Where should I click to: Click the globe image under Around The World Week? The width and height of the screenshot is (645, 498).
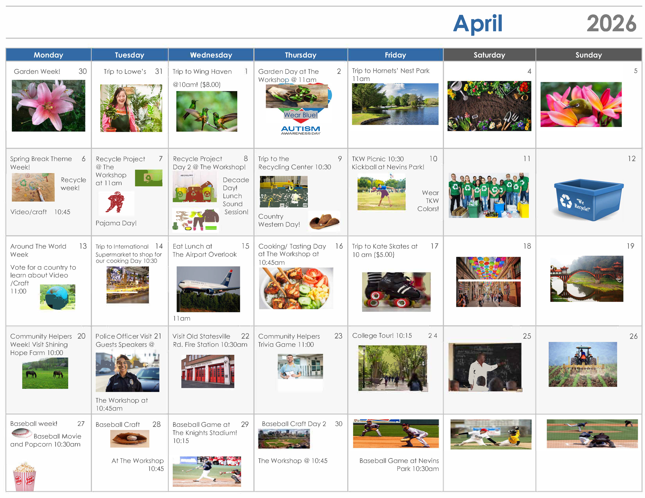pyautogui.click(x=58, y=297)
